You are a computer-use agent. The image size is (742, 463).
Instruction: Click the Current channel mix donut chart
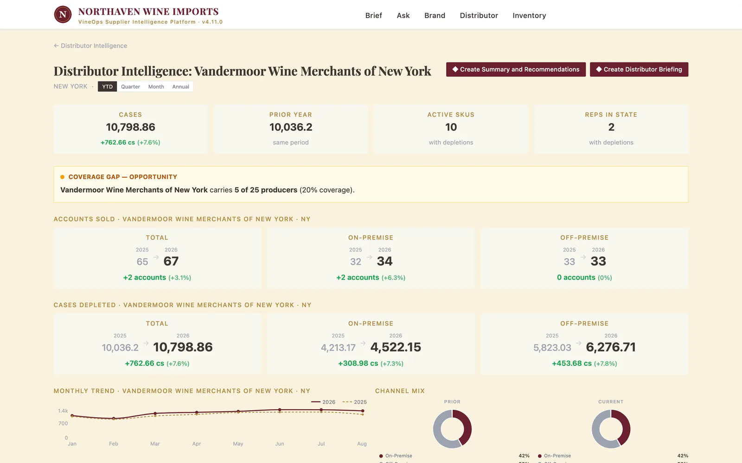coord(611,429)
